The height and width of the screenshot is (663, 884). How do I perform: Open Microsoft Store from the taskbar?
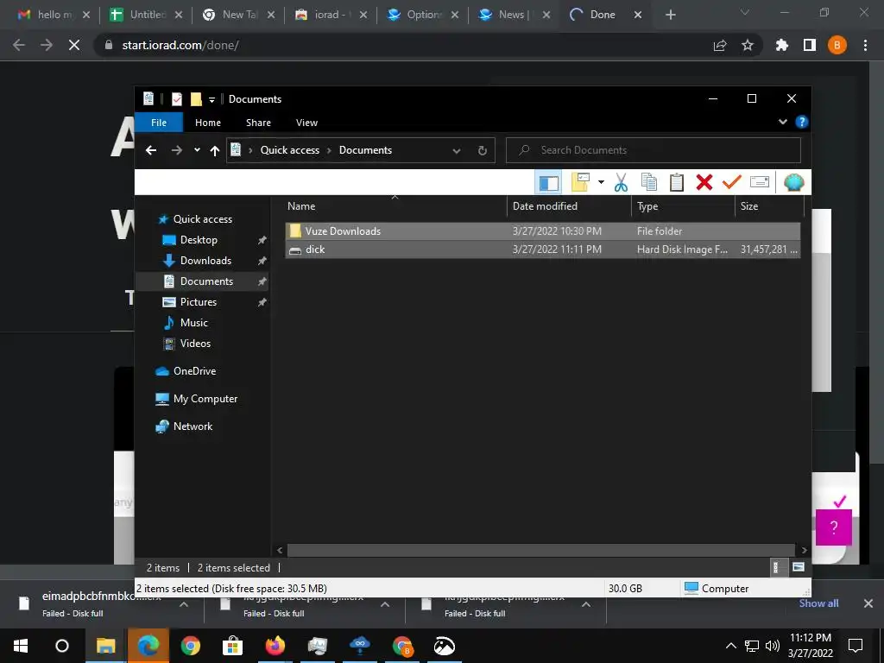233,646
